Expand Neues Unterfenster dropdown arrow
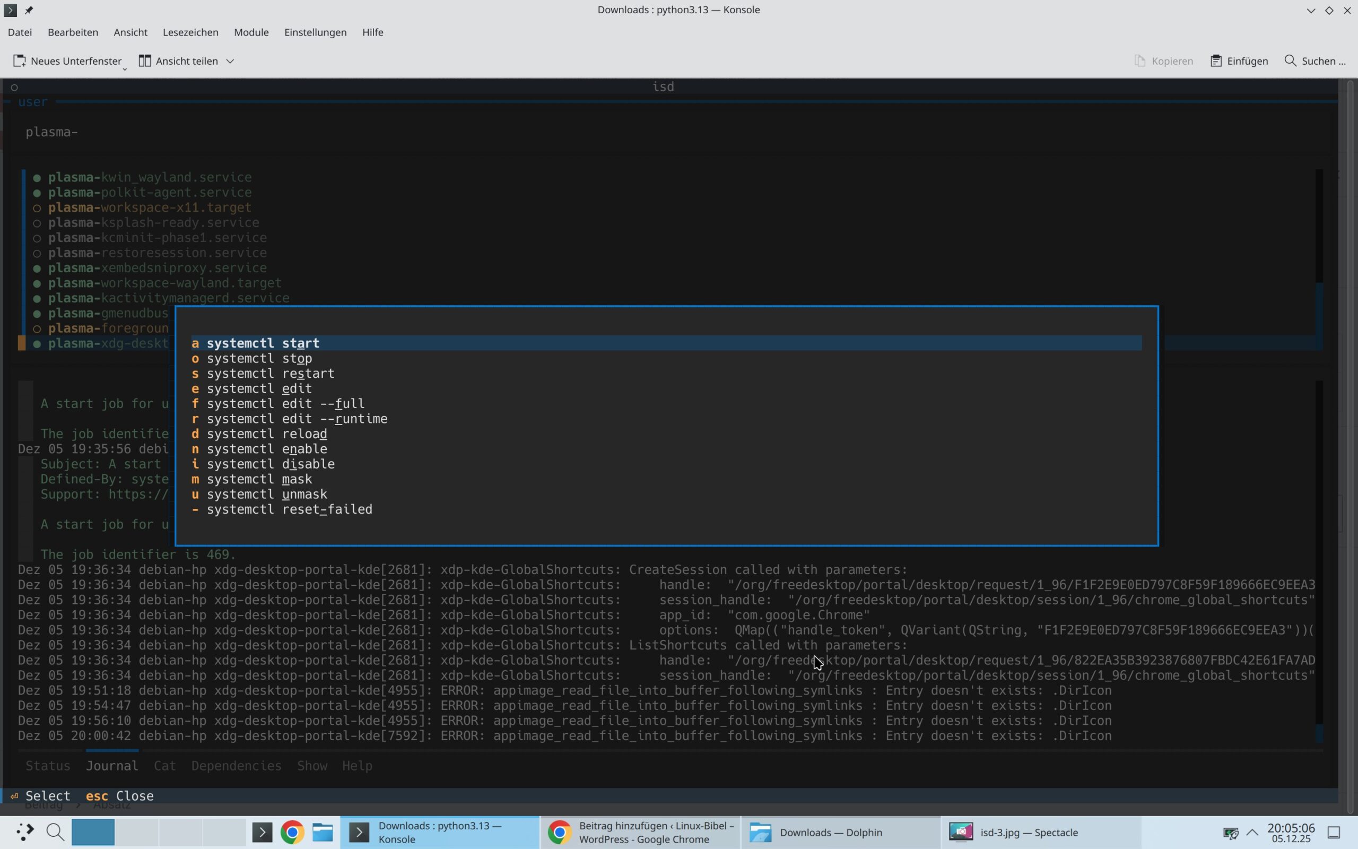The height and width of the screenshot is (849, 1358). point(125,68)
